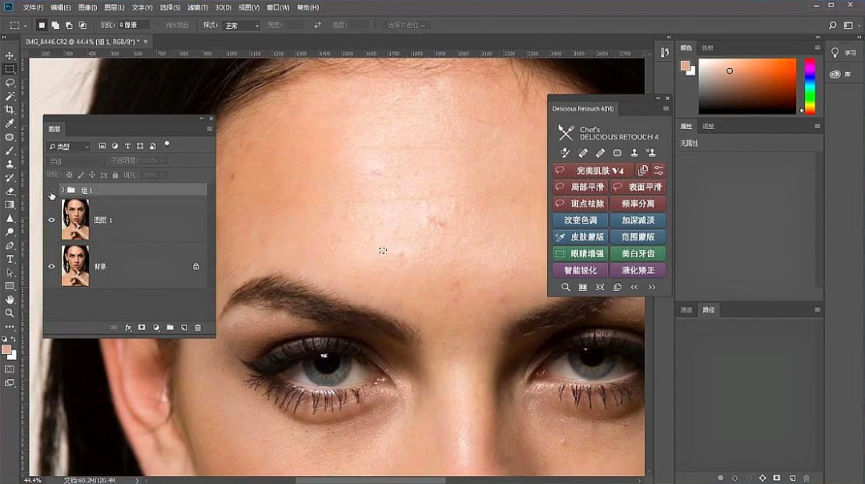Click the 完美肌肤 V4 button
865x484 pixels.
pos(593,171)
